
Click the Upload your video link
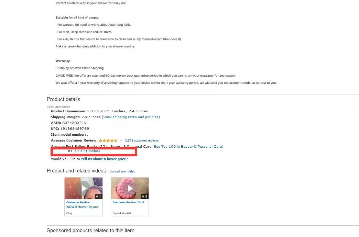point(122,171)
